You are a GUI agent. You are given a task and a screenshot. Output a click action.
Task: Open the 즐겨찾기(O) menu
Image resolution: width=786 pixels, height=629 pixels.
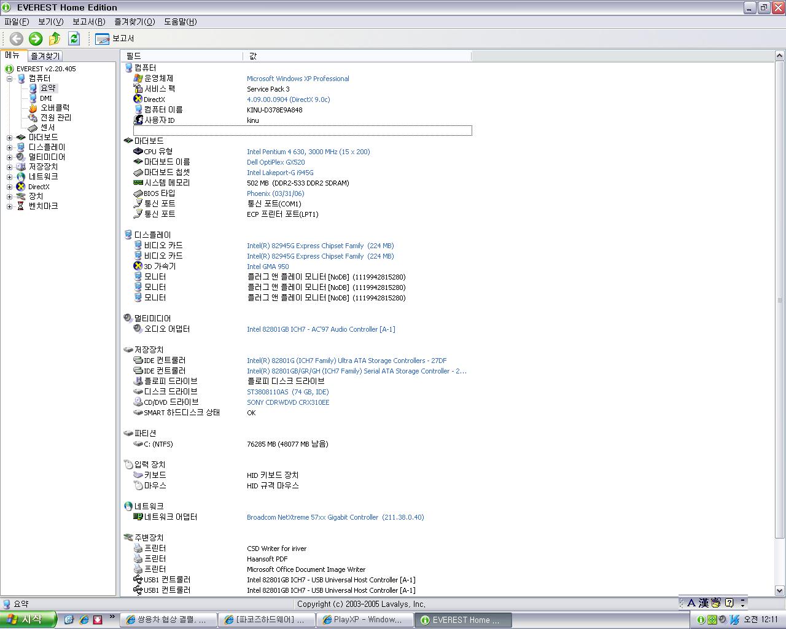pyautogui.click(x=134, y=21)
